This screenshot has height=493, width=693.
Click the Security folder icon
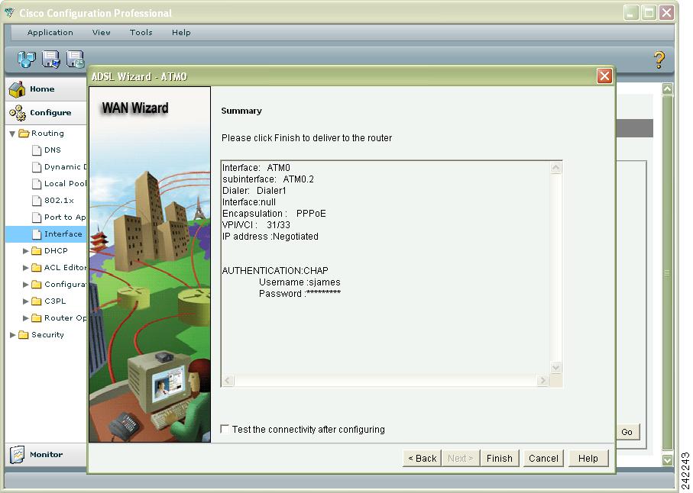(24, 334)
